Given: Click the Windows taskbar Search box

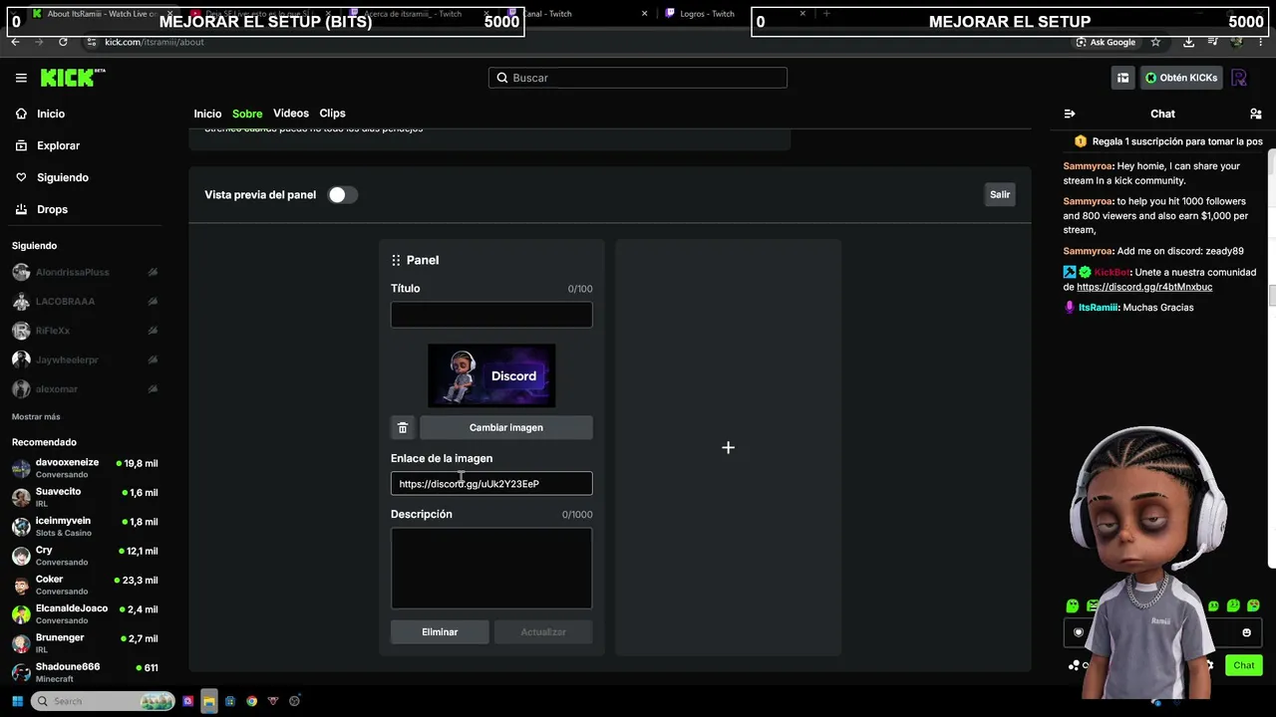Looking at the screenshot, I should 104,701.
